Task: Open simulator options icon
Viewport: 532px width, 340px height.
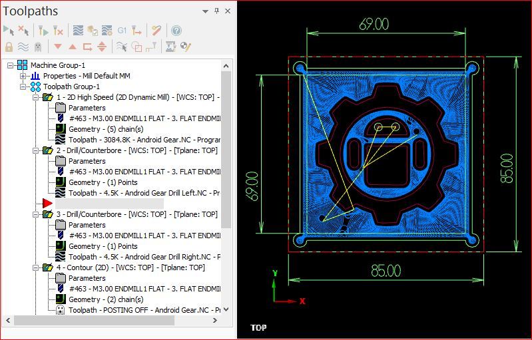Action: point(107,31)
